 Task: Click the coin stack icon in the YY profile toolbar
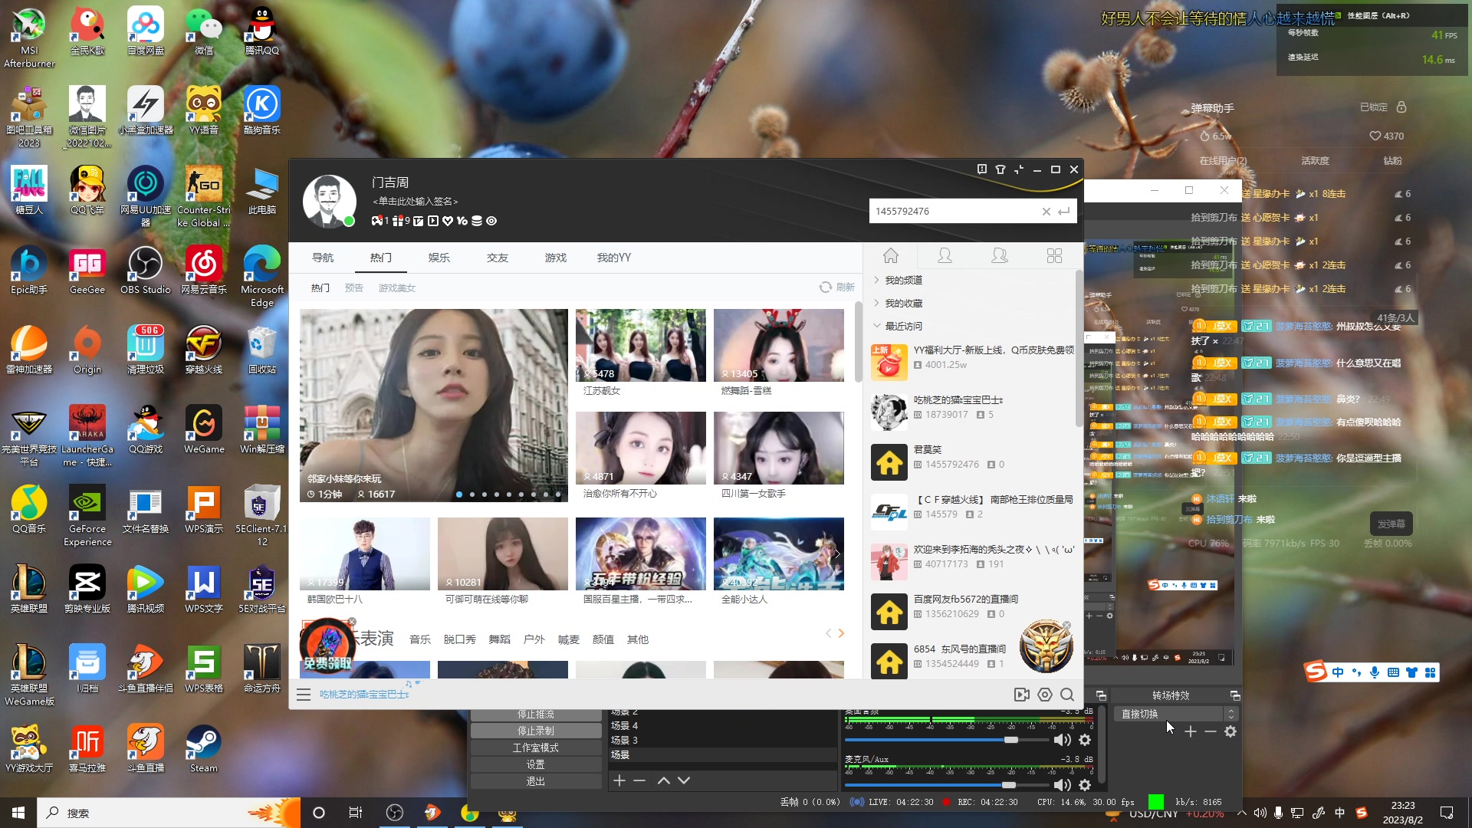coord(477,221)
